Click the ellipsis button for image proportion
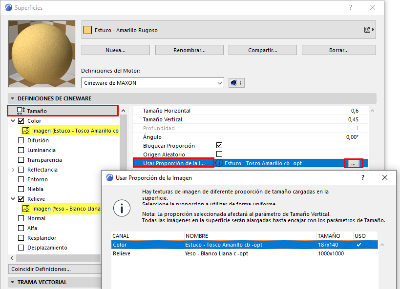Screen dimensions: 400x289 (x=353, y=163)
